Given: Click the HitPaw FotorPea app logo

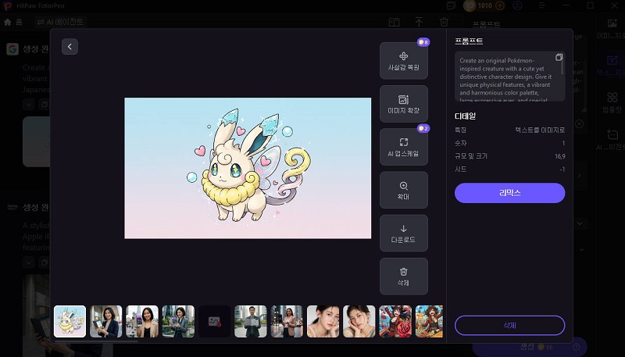Looking at the screenshot, I should point(8,5).
